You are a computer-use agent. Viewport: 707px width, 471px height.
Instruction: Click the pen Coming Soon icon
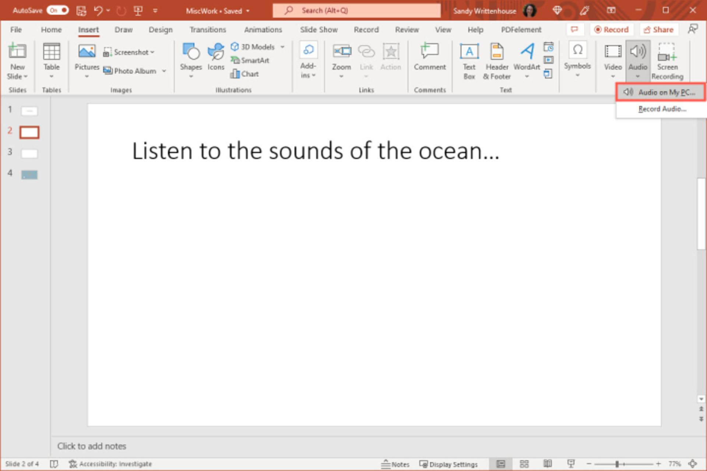pyautogui.click(x=584, y=10)
